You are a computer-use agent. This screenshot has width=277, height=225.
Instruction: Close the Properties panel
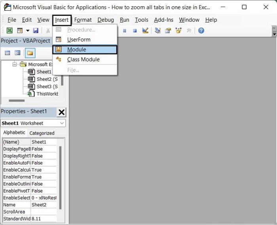[61, 112]
